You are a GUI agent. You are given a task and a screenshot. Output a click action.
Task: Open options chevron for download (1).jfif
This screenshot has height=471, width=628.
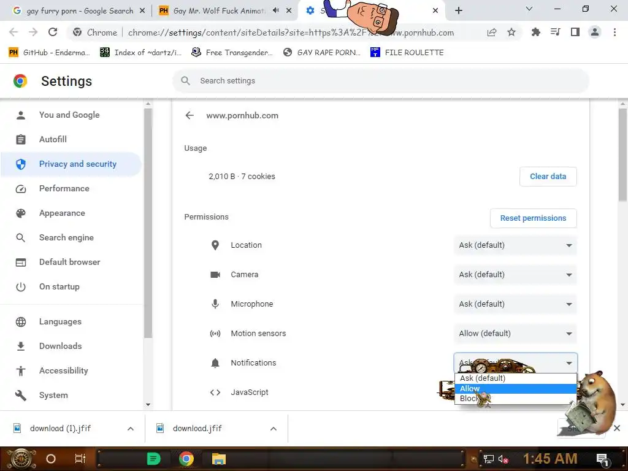131,429
